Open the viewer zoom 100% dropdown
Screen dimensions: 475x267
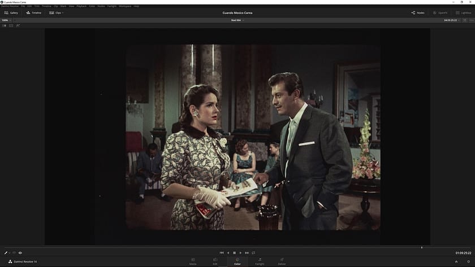6,20
